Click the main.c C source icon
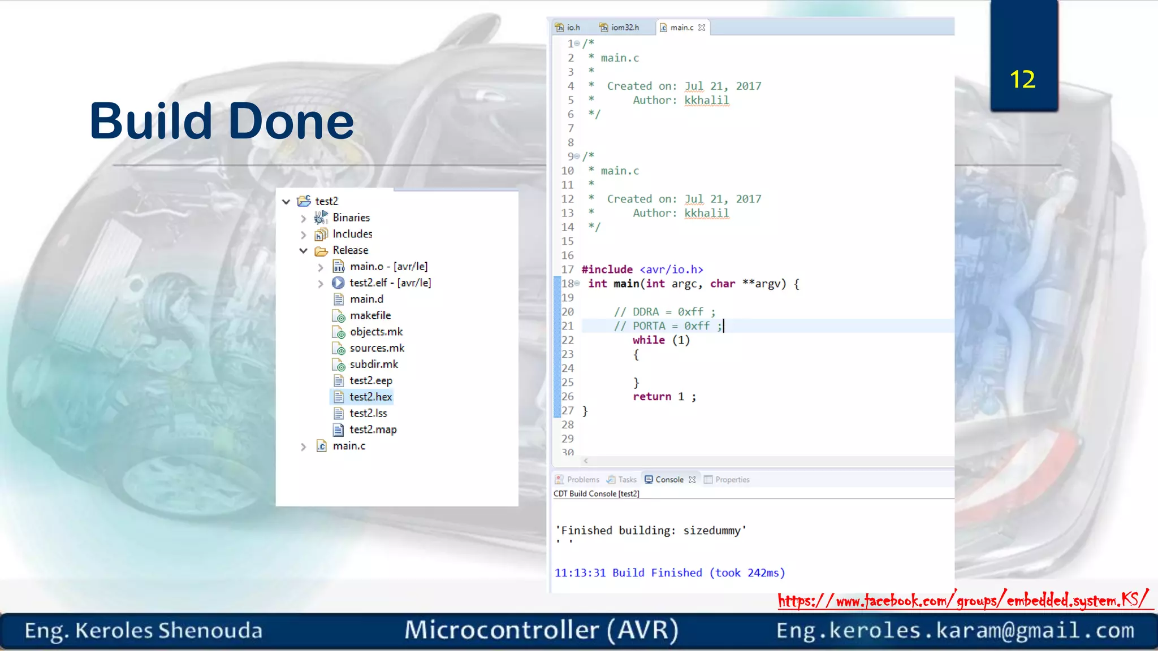Screen dimensions: 1158x651 coord(321,446)
